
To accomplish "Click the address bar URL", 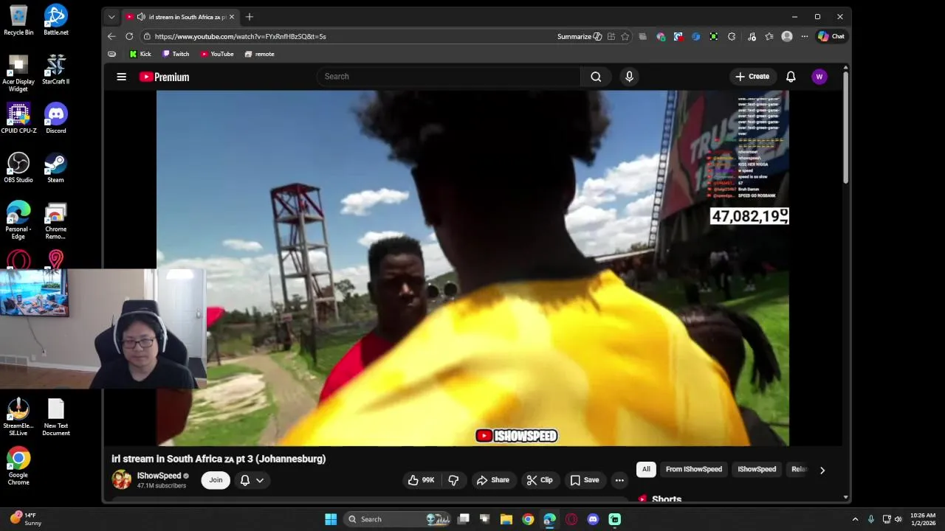I will point(240,36).
